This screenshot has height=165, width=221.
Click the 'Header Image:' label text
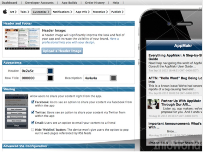(x=54, y=30)
